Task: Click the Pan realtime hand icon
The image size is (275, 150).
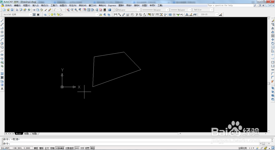Action: coord(68,10)
